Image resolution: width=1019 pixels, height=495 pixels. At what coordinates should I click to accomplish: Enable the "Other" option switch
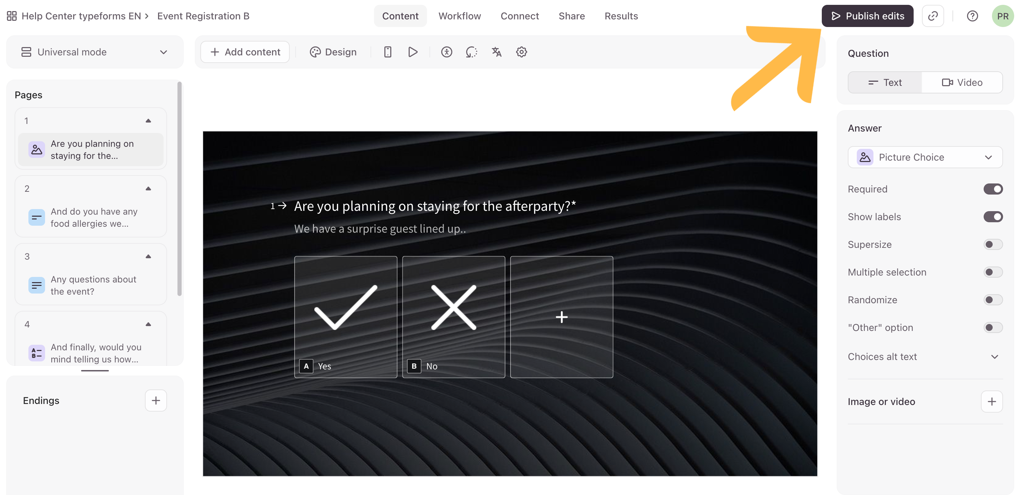click(x=993, y=327)
